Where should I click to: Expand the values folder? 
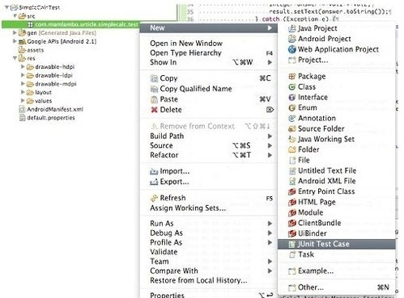(x=23, y=101)
